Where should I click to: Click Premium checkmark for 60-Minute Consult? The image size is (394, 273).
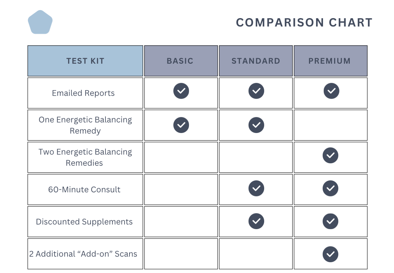tap(330, 188)
